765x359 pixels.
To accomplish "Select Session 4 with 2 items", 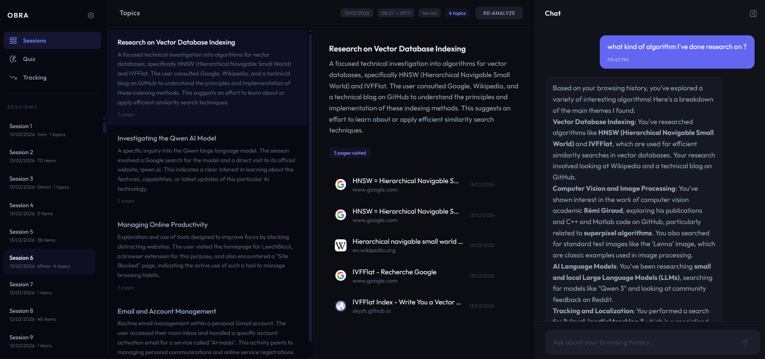I will click(x=50, y=209).
